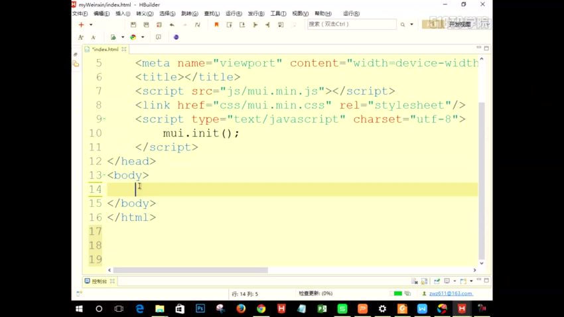Click the search input field (双击Ctrl)

350,25
